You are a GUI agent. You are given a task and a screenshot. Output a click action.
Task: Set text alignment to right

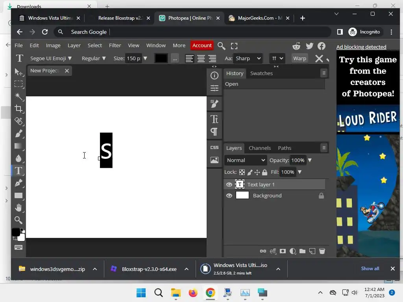point(212,59)
